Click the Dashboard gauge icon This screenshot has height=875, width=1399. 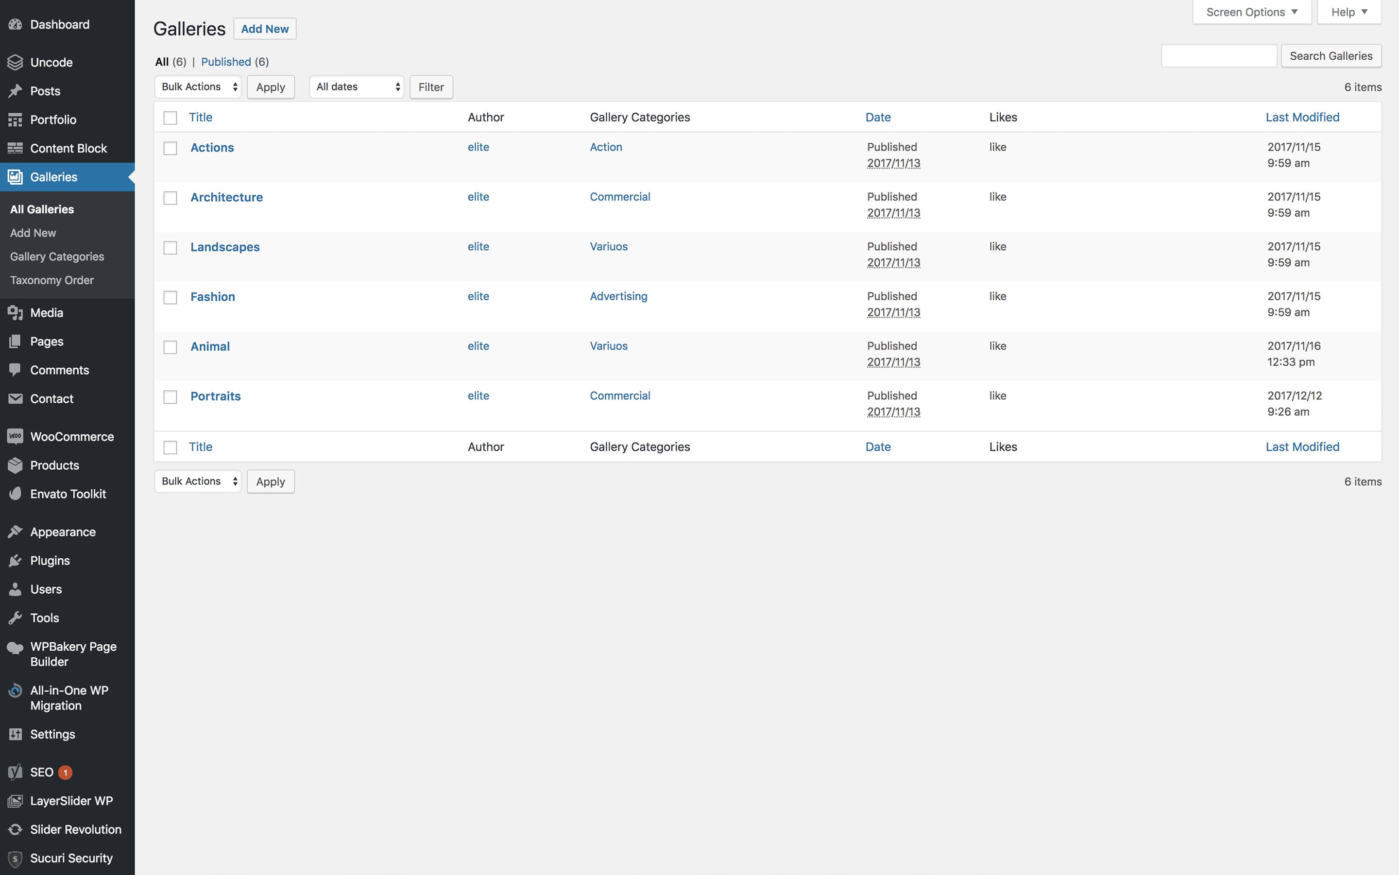click(x=16, y=24)
